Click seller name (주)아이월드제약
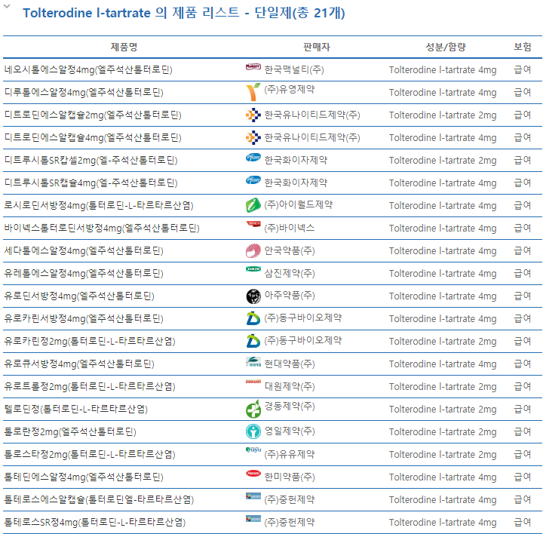The width and height of the screenshot is (543, 534). tap(299, 205)
